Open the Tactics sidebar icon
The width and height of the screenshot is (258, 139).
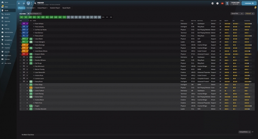coord(3,18)
